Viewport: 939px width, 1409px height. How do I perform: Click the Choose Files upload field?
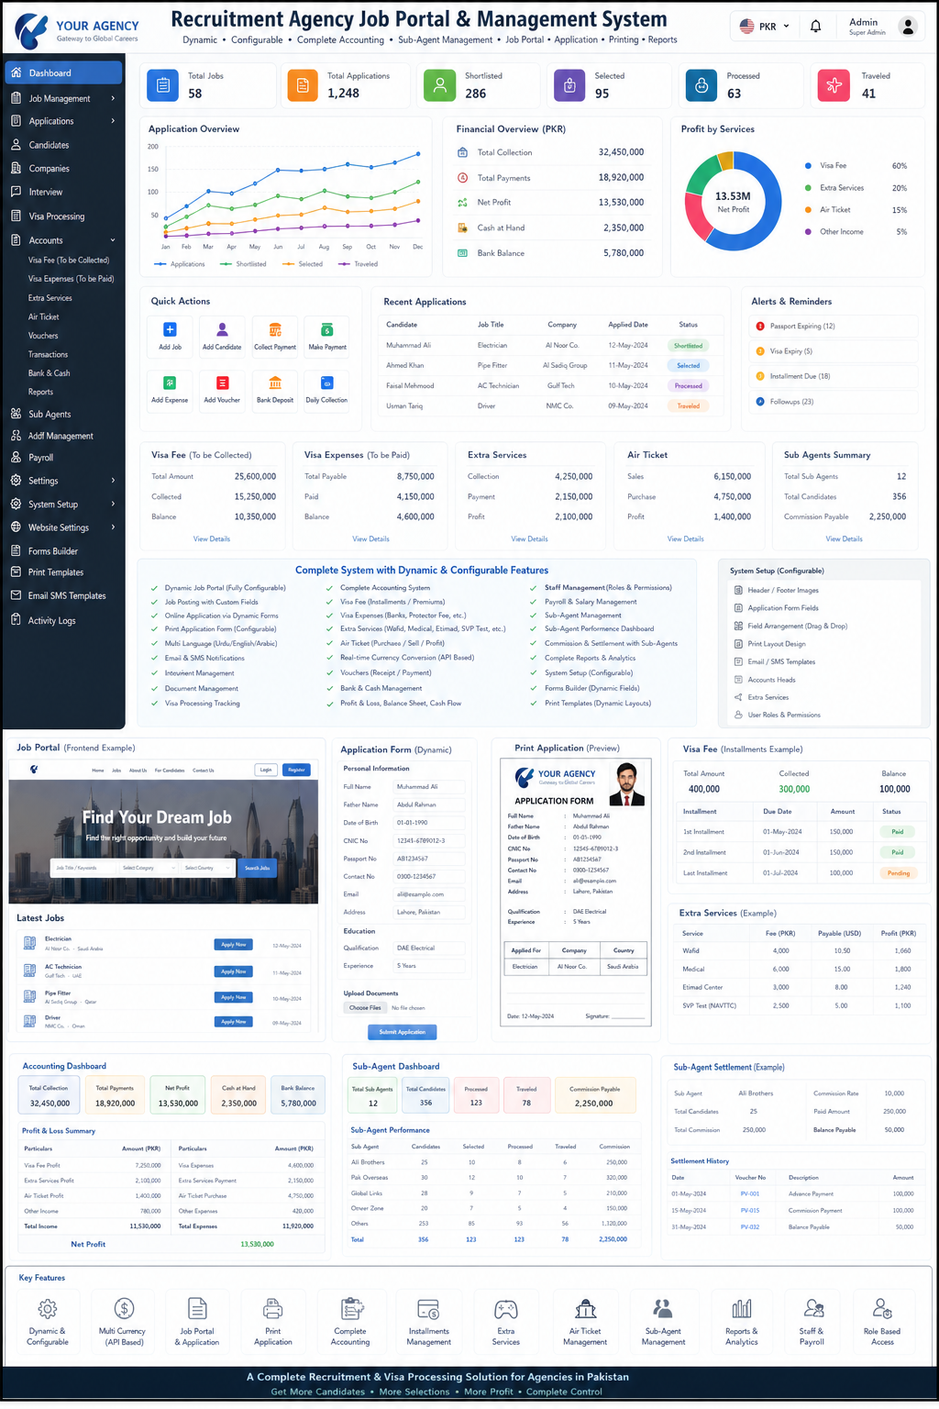point(365,1007)
